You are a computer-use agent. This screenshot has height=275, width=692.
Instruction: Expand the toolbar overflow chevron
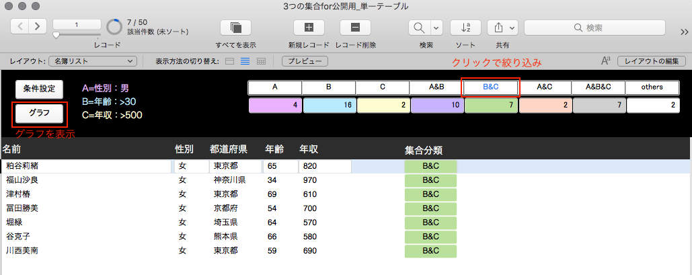(x=684, y=32)
